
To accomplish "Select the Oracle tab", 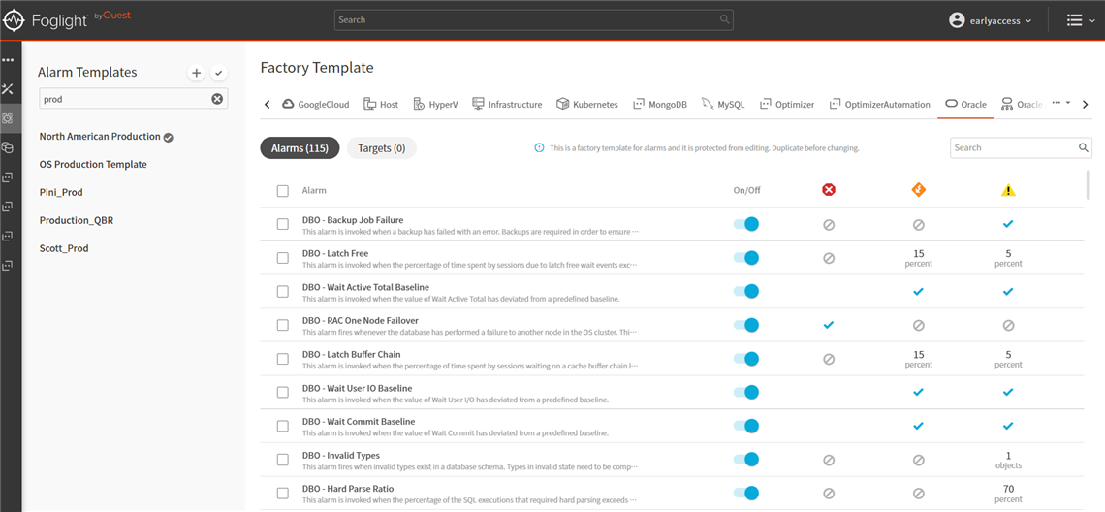I will tap(964, 104).
